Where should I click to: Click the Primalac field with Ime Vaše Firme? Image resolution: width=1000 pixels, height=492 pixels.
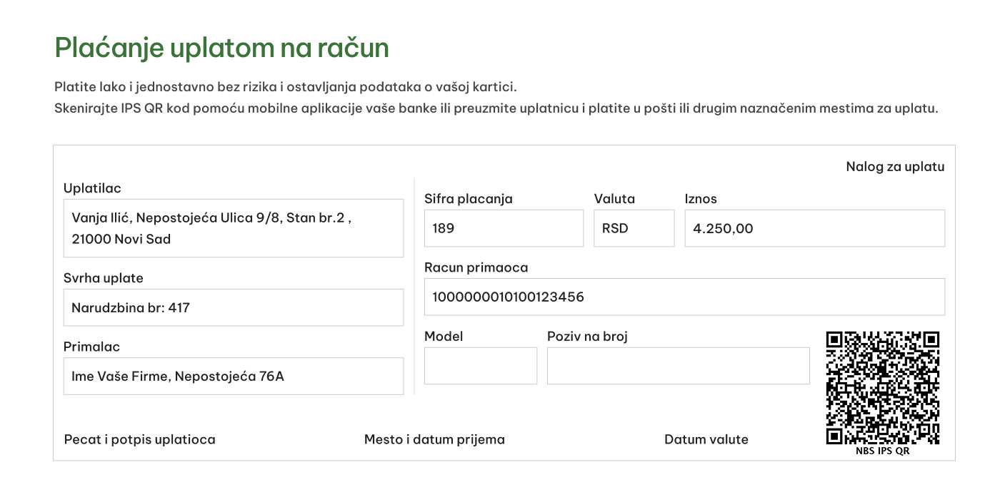coord(233,376)
